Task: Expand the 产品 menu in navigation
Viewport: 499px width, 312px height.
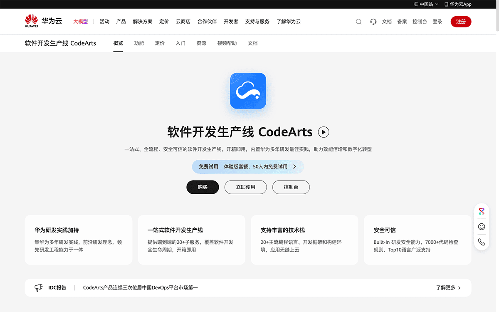Action: pyautogui.click(x=121, y=22)
